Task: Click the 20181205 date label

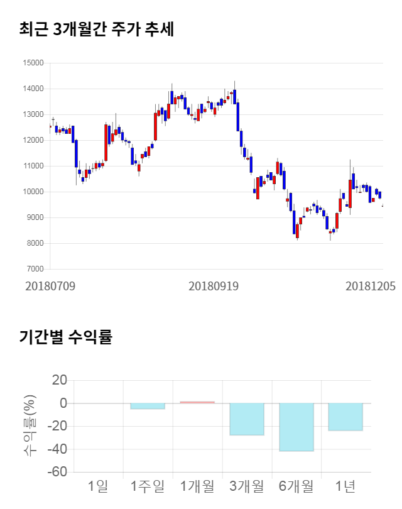Action: (x=371, y=286)
